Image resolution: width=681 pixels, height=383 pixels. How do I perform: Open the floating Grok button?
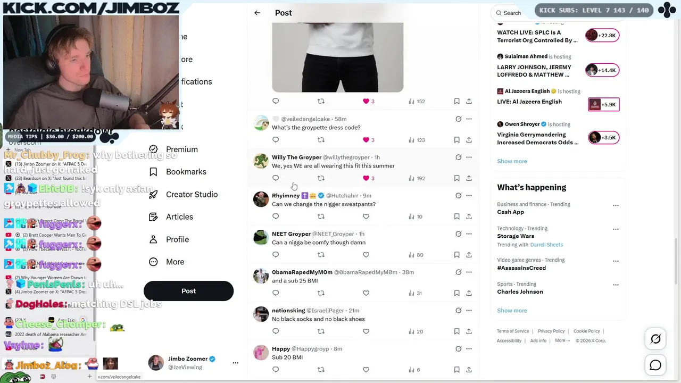655,339
